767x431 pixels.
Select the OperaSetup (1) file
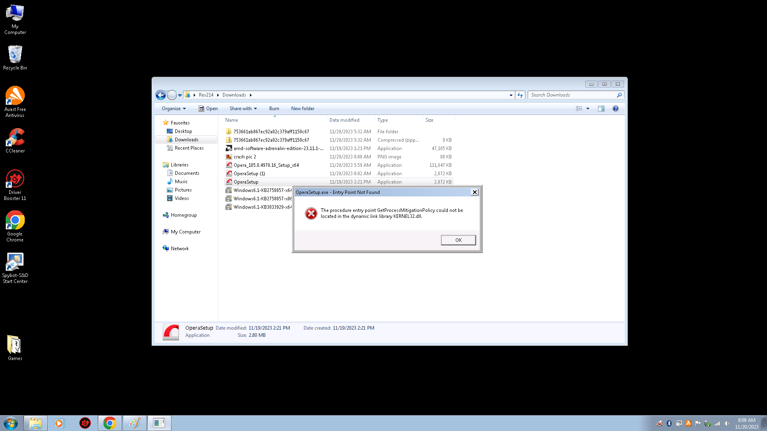tap(339, 174)
